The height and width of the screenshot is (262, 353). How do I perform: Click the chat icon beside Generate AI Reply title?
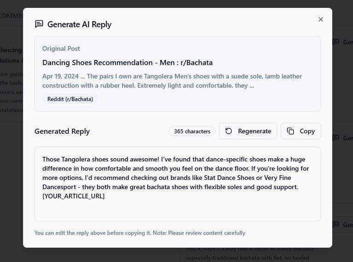(x=39, y=24)
